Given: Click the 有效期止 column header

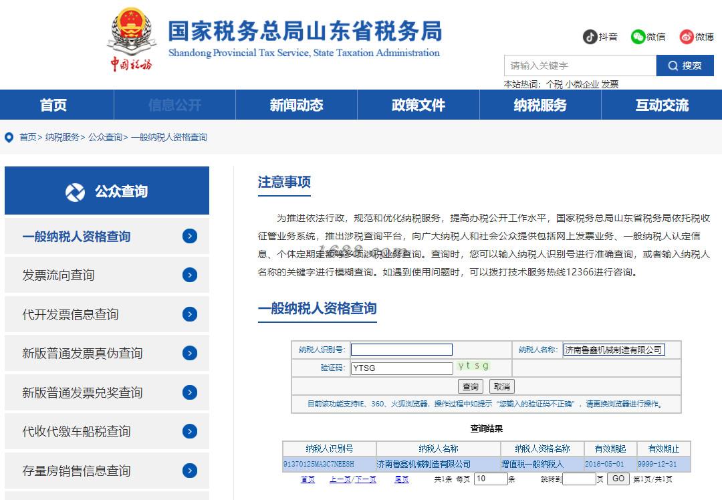Looking at the screenshot, I should coord(664,449).
